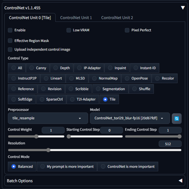Select the Tile control type
The height and width of the screenshot is (189, 189).
click(109, 99)
